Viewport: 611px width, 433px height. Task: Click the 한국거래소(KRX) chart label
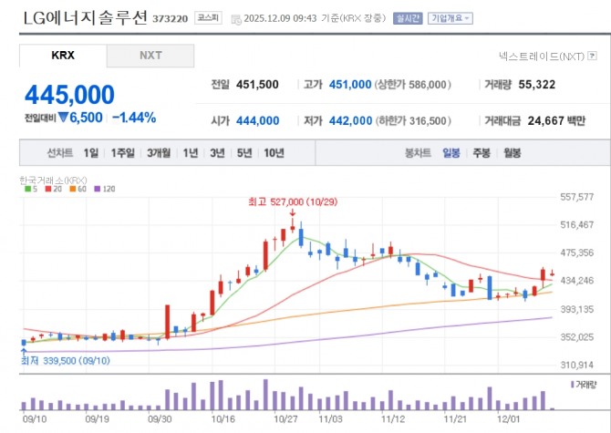[x=53, y=180]
